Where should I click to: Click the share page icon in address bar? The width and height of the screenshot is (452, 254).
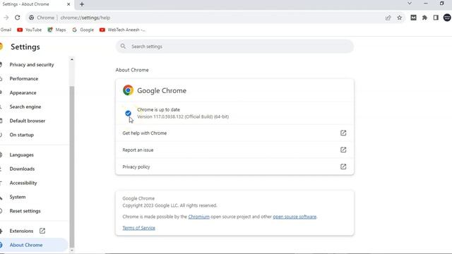click(388, 18)
